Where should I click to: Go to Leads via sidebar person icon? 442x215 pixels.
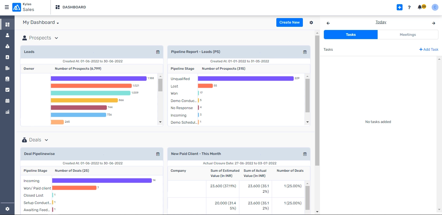(x=7, y=35)
